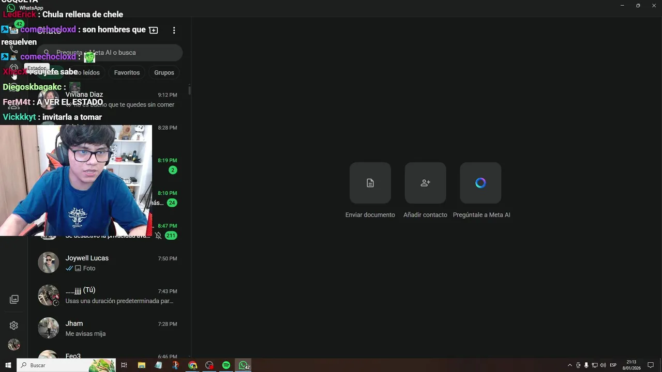Click the WhatsApp taskbar icon
The image size is (662, 372).
click(x=243, y=365)
